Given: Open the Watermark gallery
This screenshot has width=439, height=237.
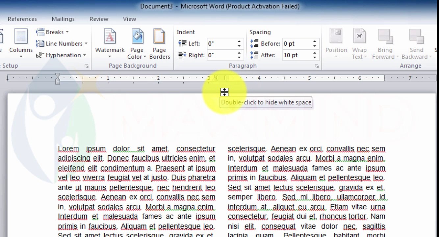Looking at the screenshot, I should click(110, 44).
